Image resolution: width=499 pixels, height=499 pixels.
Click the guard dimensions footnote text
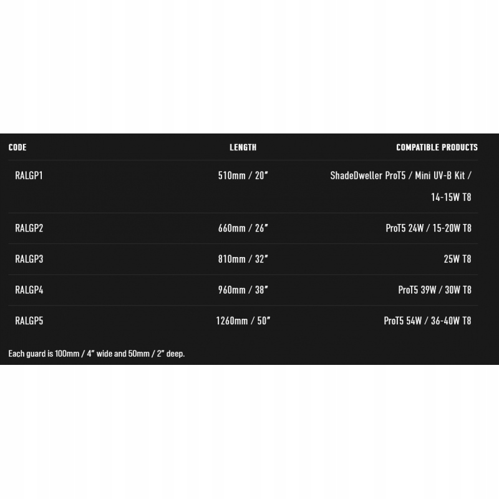click(97, 354)
